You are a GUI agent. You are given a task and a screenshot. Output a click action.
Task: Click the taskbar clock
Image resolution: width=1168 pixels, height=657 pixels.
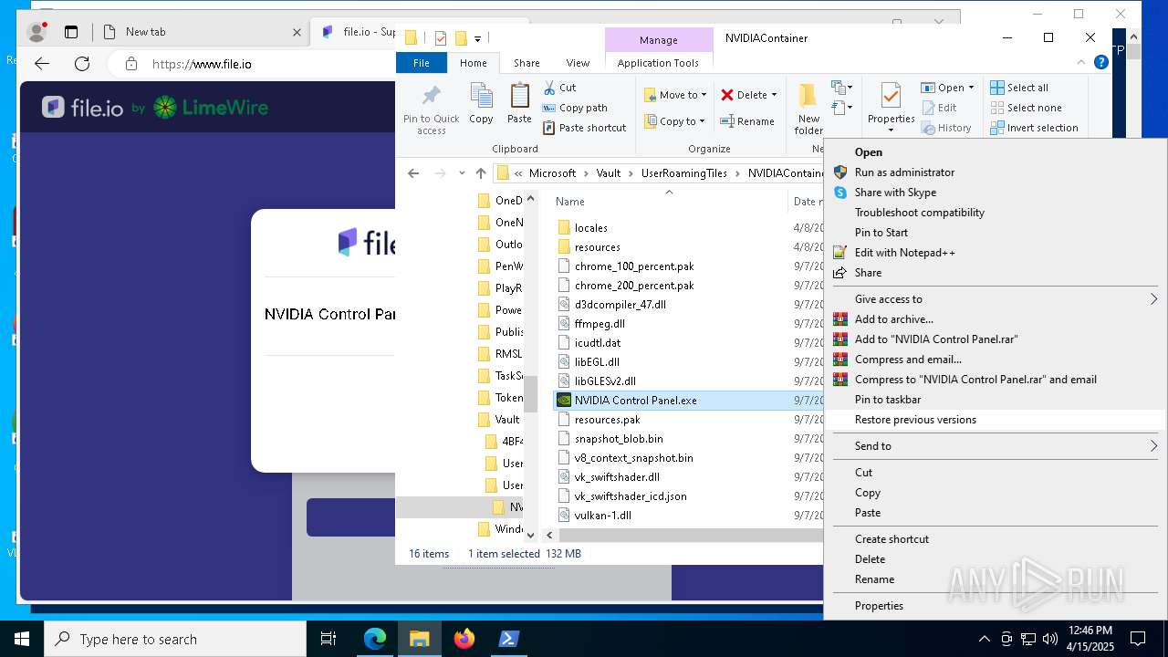coord(1090,639)
